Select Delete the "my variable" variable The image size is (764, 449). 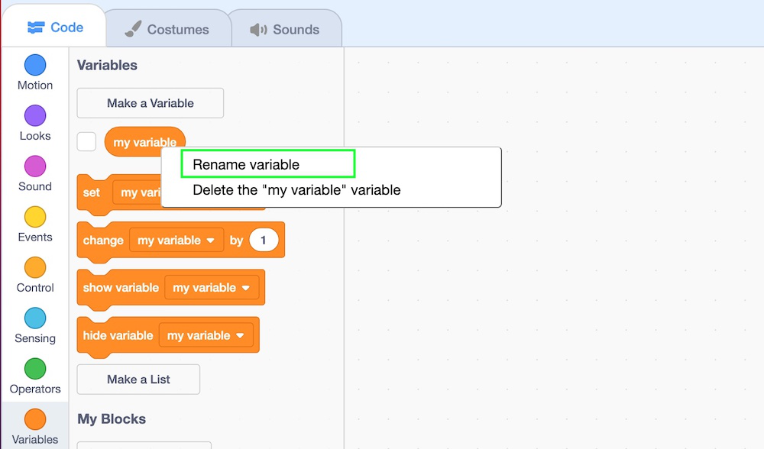[x=296, y=190]
